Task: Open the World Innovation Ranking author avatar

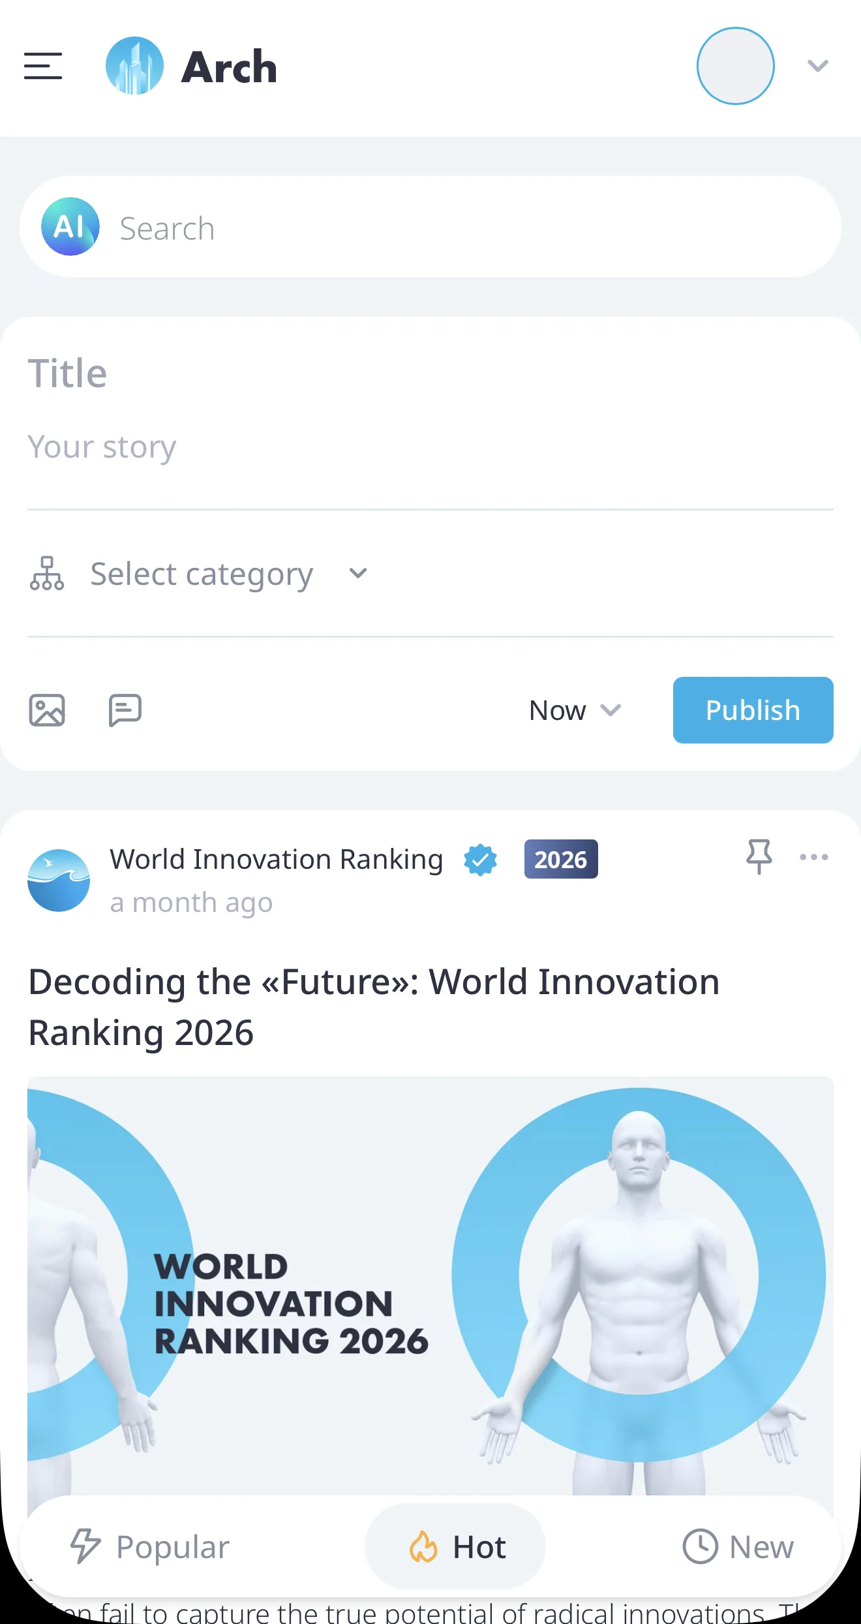Action: (59, 880)
